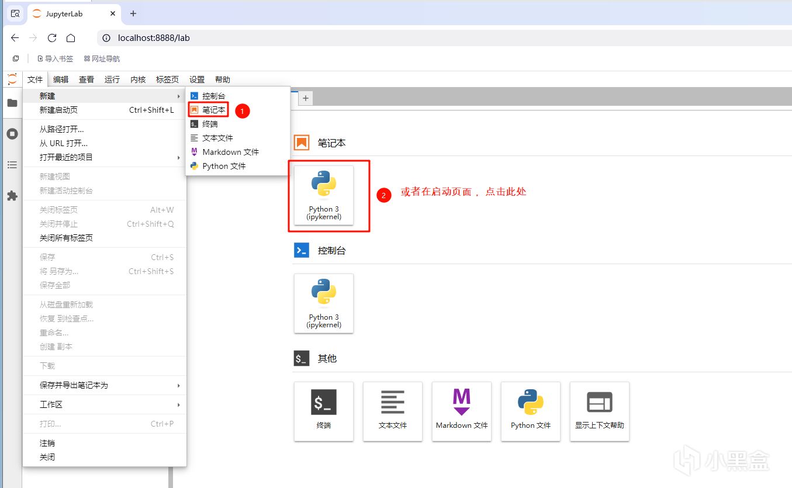Click the 控制台 section heading in launcher
Screen dimensions: 792x488
332,251
